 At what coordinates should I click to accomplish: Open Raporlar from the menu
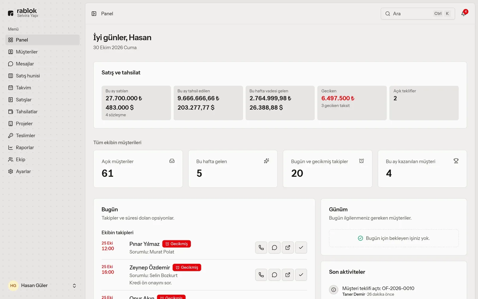pos(42,147)
